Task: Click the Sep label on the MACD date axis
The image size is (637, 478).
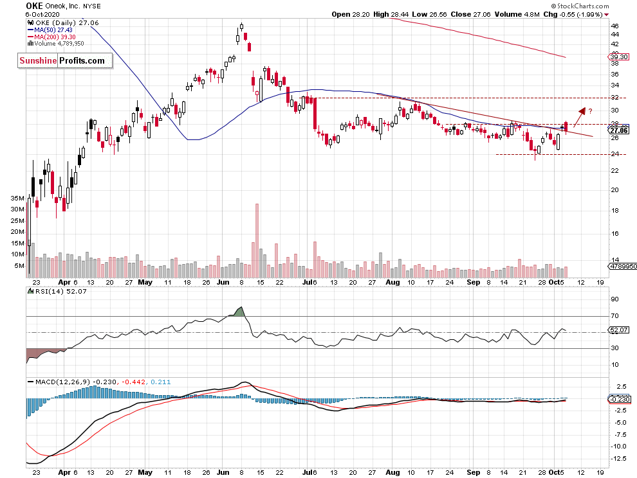Action: coord(474,473)
